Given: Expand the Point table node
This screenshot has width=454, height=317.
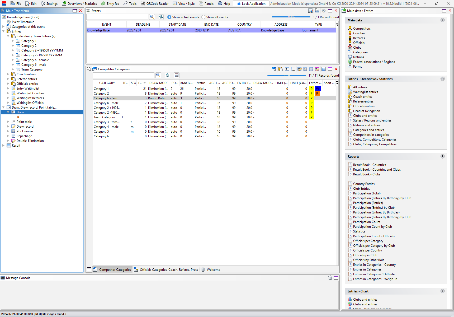Looking at the screenshot, I should click(8, 122).
